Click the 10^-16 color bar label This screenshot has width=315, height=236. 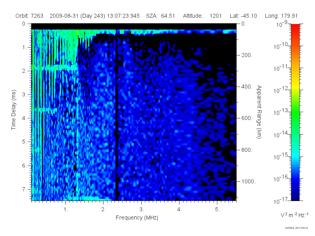click(281, 179)
